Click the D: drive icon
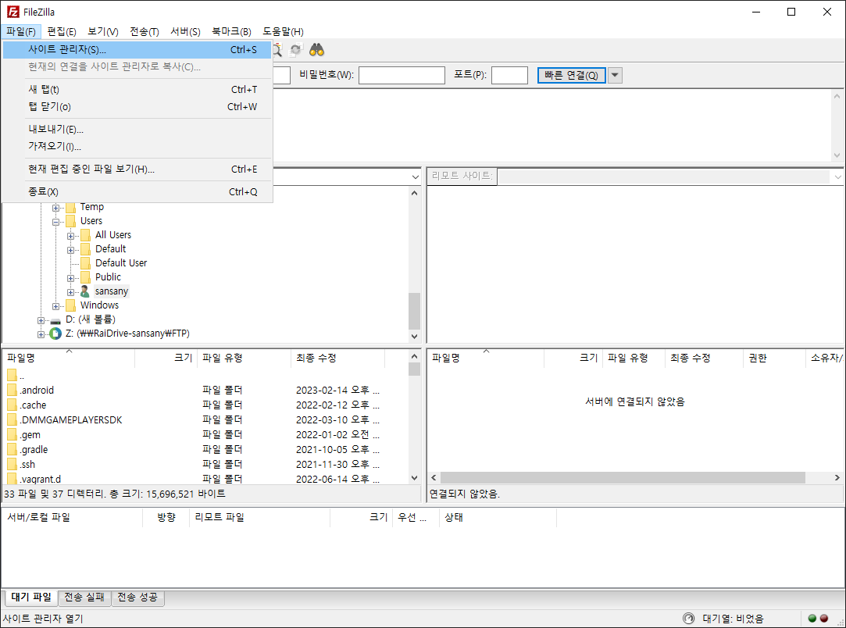 [55, 320]
